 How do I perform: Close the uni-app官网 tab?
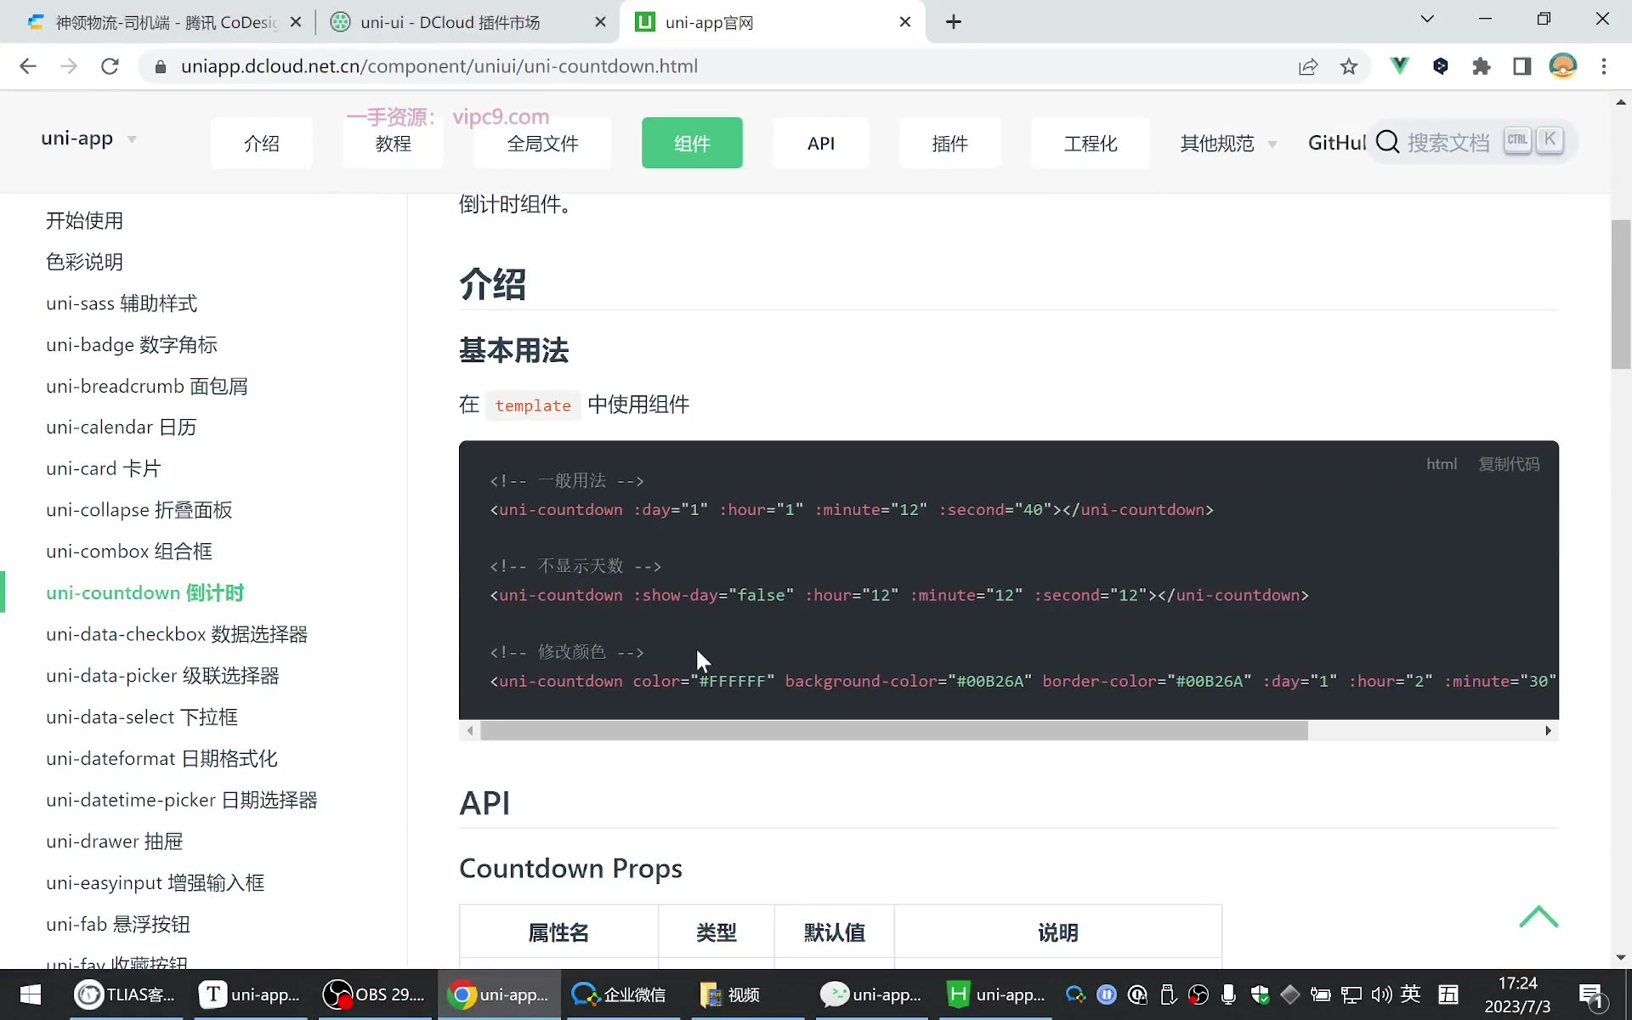[905, 22]
